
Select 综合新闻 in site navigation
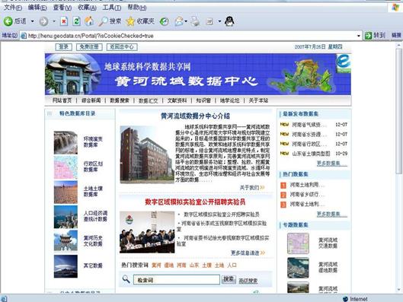(x=91, y=100)
